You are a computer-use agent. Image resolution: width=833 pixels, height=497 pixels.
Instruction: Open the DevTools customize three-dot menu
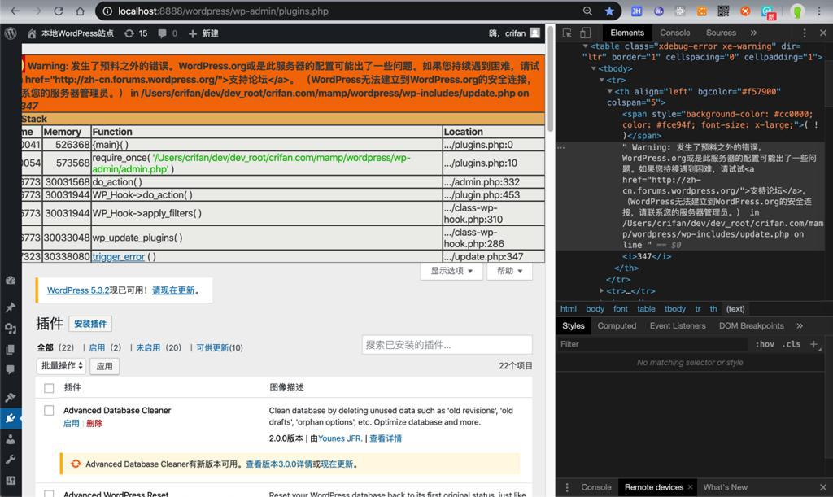click(x=805, y=33)
